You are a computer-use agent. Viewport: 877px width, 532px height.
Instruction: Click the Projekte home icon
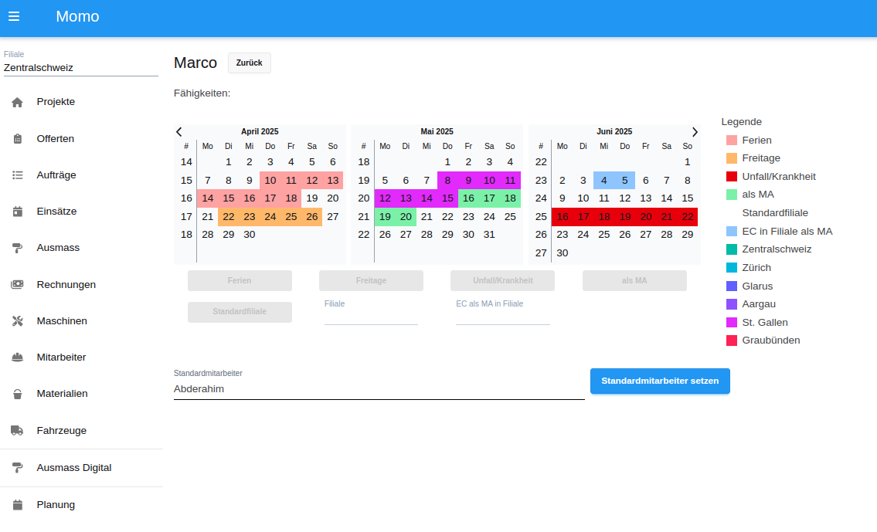coord(18,102)
